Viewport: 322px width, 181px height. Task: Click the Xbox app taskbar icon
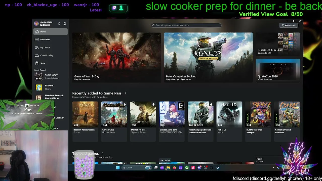[x=187, y=168]
